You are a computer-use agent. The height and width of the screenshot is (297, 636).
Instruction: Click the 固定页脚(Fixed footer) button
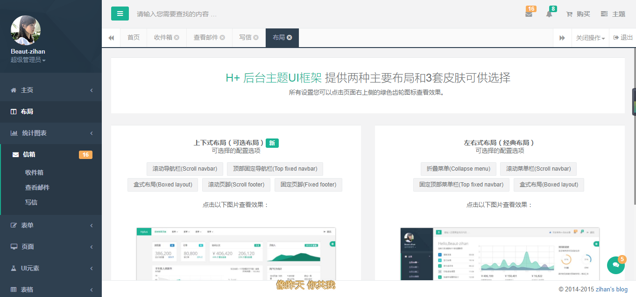point(308,185)
